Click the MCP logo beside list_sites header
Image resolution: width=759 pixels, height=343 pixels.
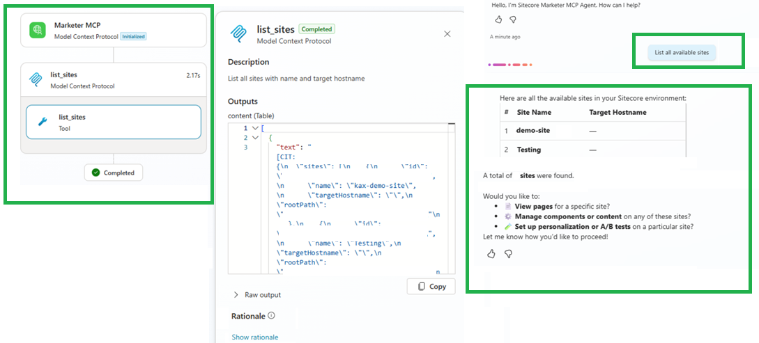(238, 33)
